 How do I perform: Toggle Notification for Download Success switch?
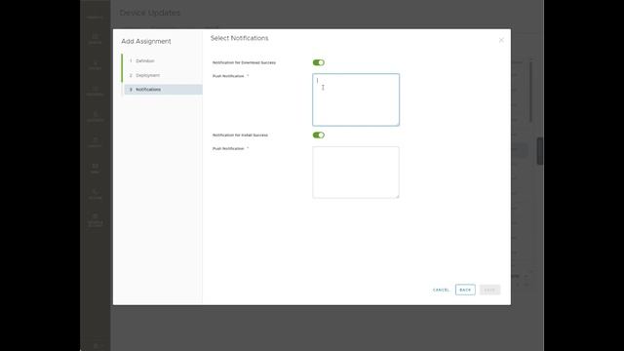coord(319,62)
